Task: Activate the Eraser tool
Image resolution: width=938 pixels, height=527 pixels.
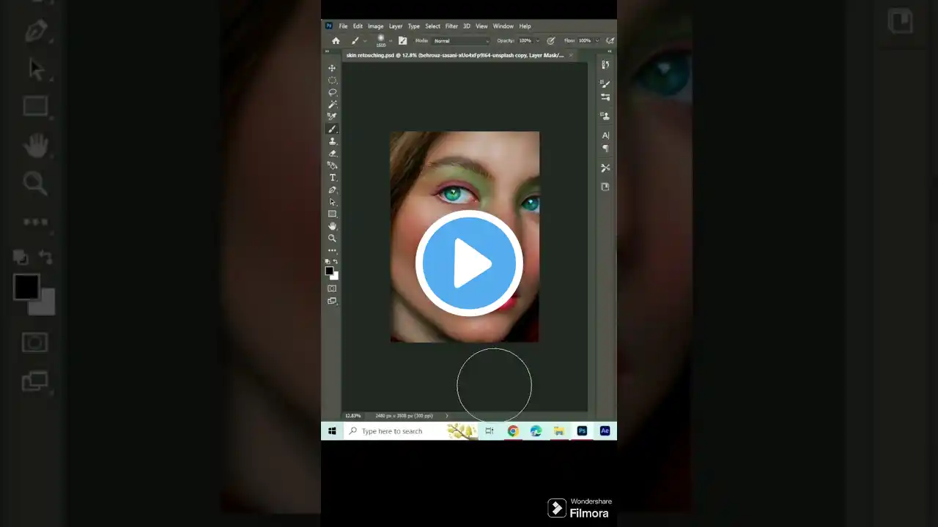Action: click(332, 153)
